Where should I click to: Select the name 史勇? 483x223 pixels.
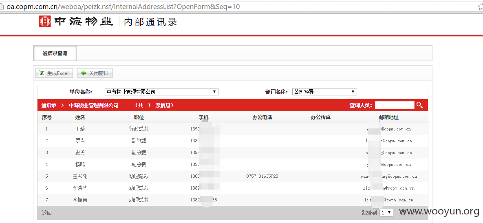pos(80,152)
